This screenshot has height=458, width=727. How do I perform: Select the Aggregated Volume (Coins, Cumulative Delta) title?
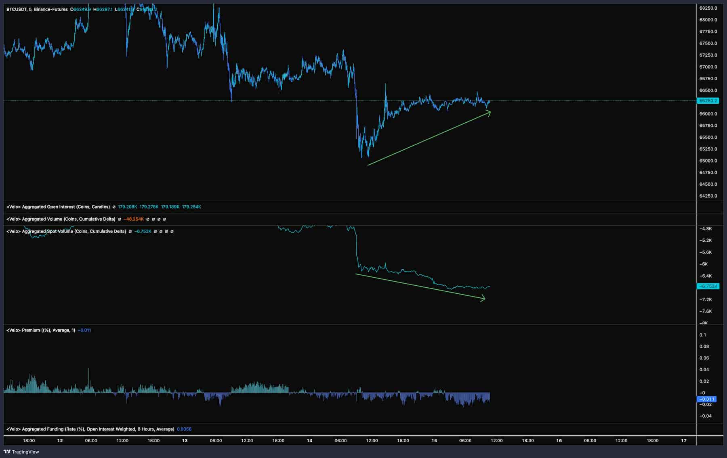[x=61, y=219]
